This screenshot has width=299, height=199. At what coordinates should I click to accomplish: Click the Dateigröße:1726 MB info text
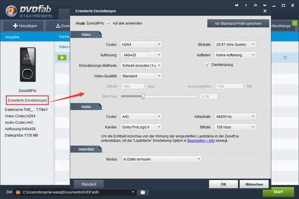(x=21, y=135)
